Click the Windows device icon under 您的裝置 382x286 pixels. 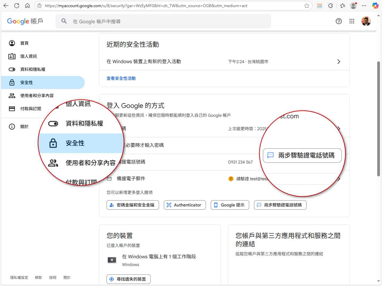[112, 260]
